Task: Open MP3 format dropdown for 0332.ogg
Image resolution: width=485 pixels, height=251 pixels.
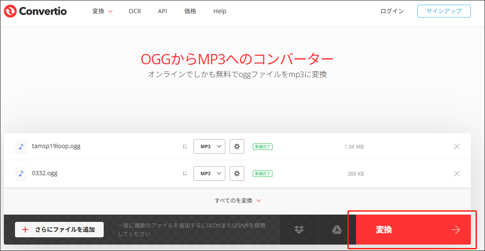Action: click(210, 173)
